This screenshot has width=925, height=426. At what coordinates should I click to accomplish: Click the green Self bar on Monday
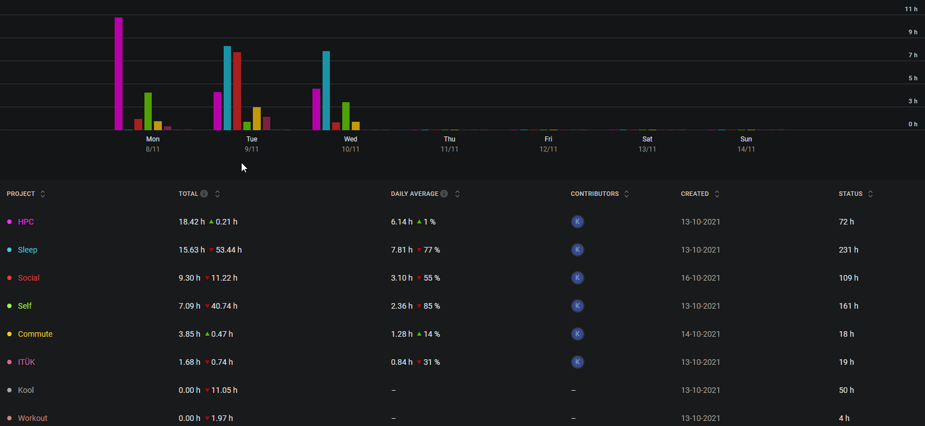pos(148,111)
